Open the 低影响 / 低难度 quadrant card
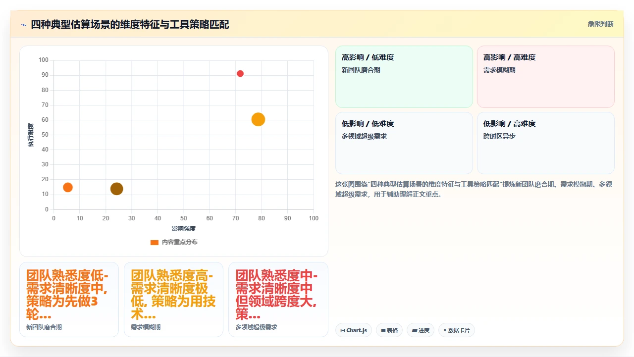The image size is (634, 357). 404,143
